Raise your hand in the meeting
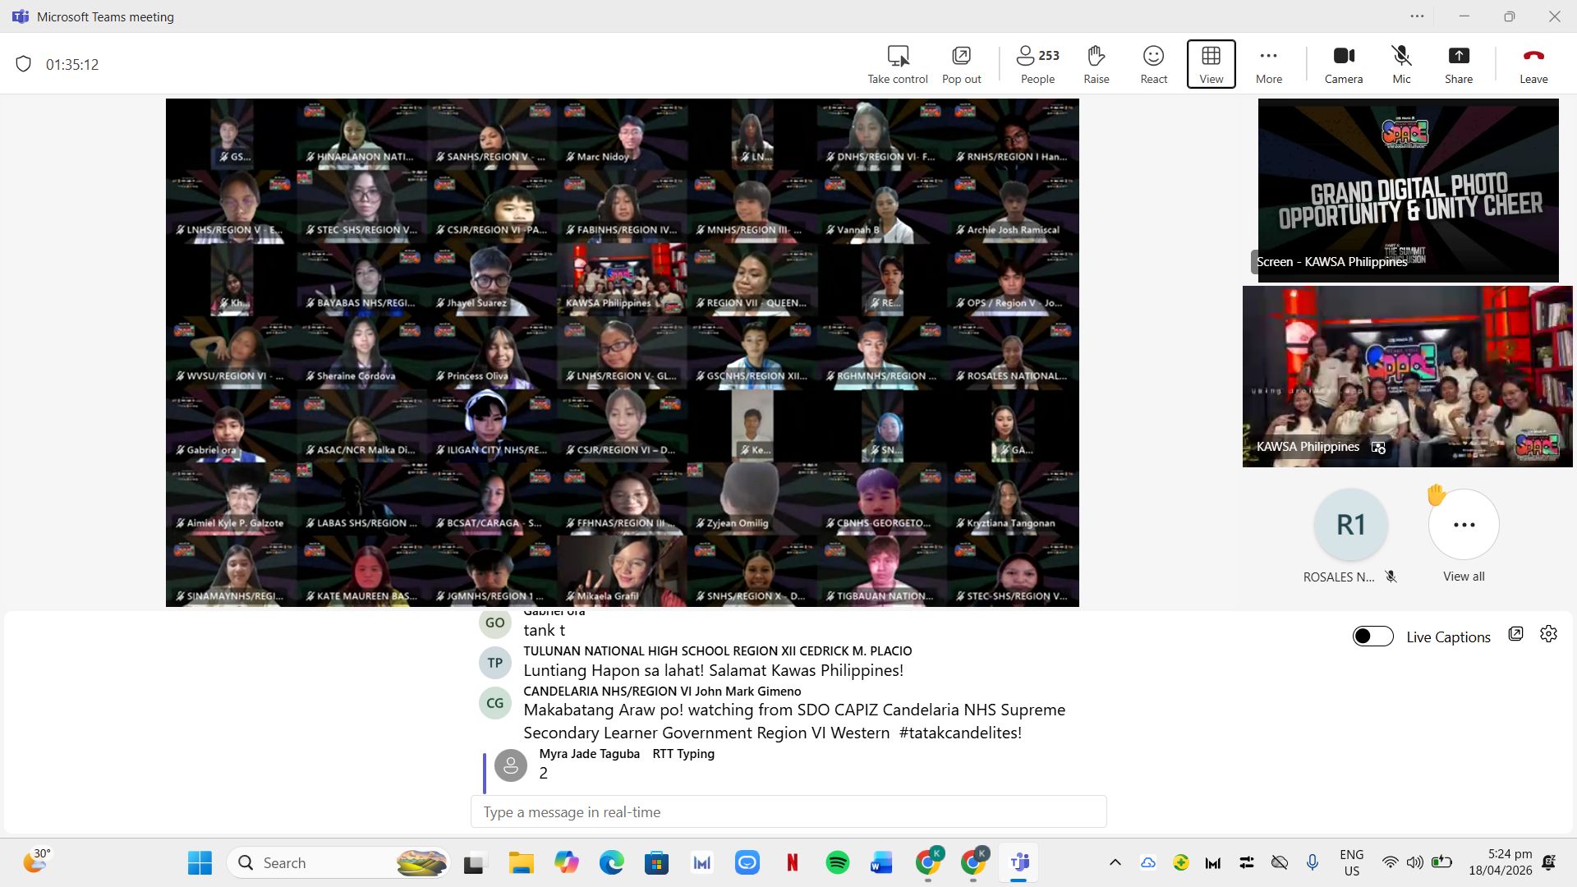 [x=1097, y=64]
